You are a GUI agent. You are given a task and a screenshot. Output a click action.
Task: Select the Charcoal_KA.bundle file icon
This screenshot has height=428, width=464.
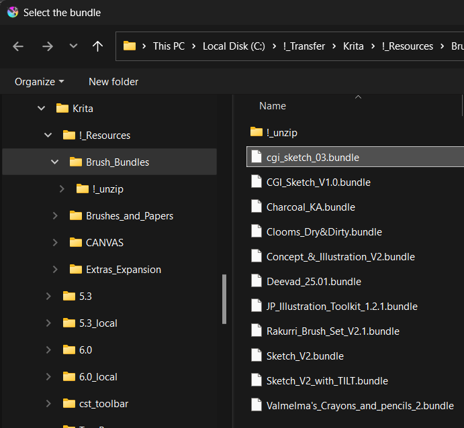point(256,207)
